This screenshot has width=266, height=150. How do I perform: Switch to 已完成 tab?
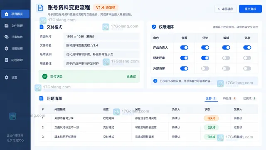[x=249, y=98]
